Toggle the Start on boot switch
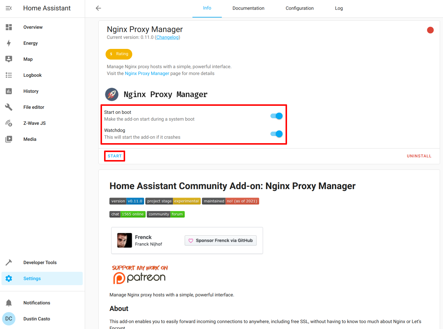 (x=276, y=116)
